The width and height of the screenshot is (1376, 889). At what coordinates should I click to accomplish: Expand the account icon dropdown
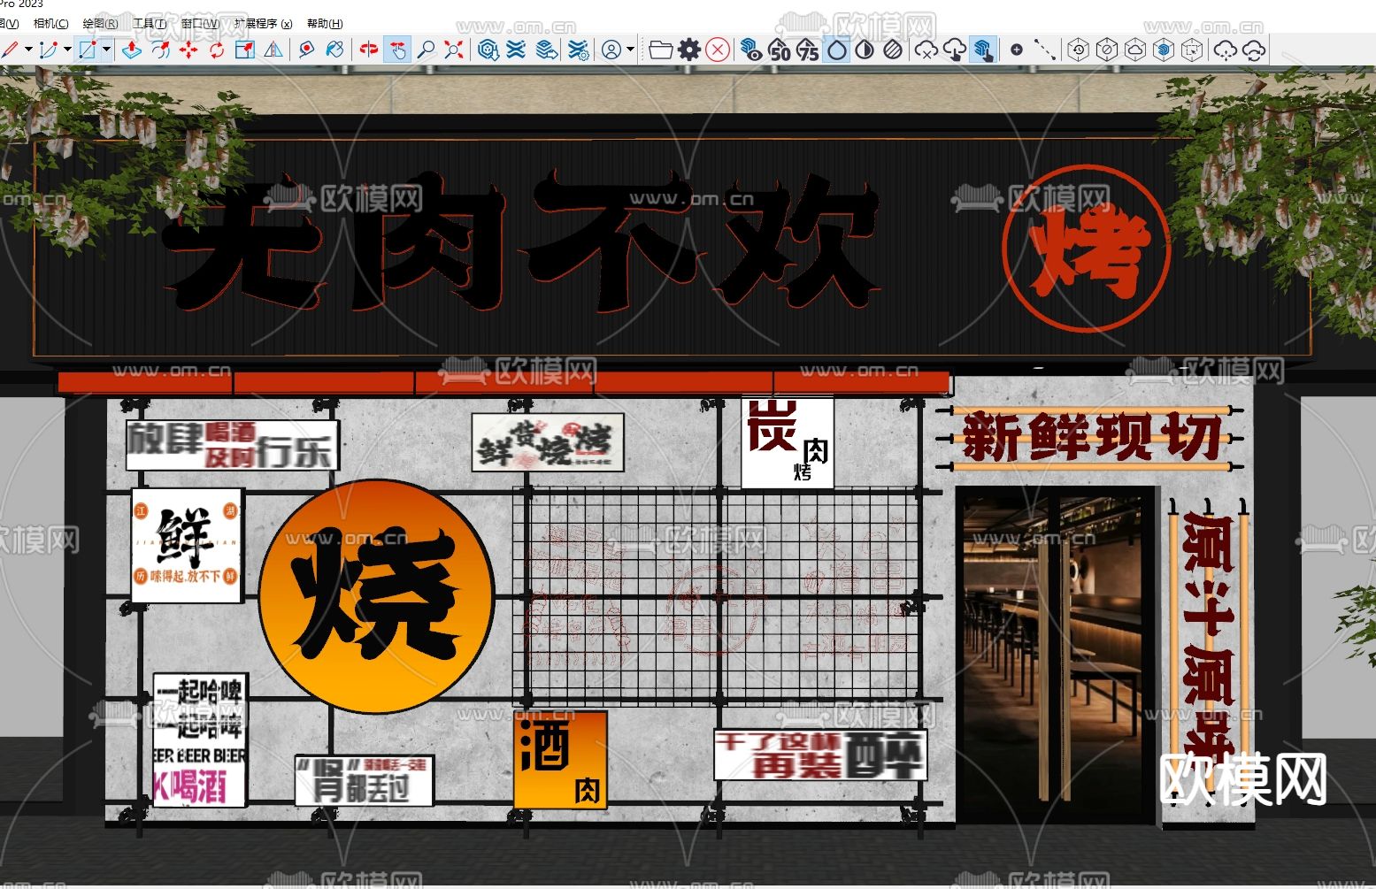[x=630, y=50]
